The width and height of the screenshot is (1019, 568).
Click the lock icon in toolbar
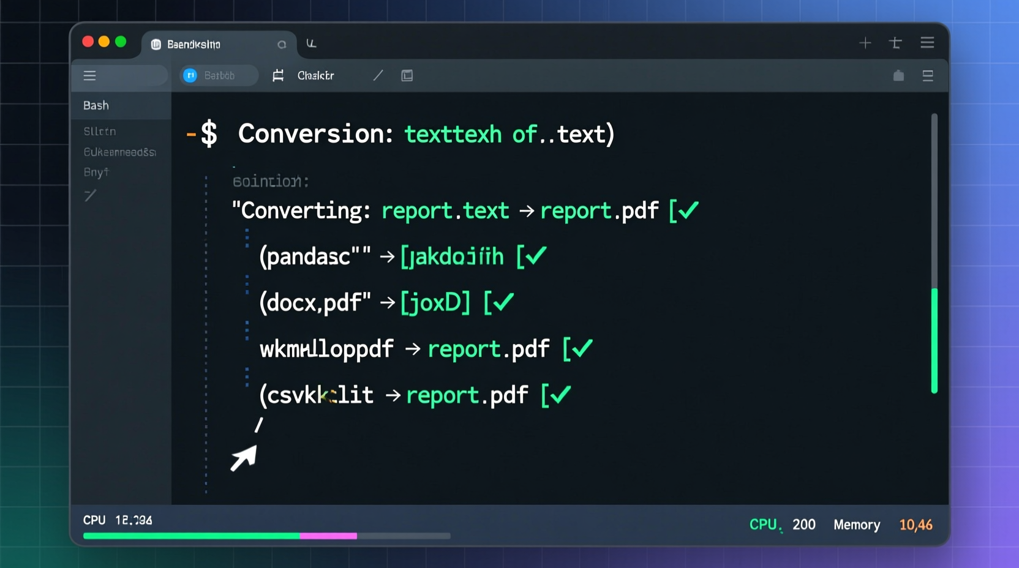898,75
